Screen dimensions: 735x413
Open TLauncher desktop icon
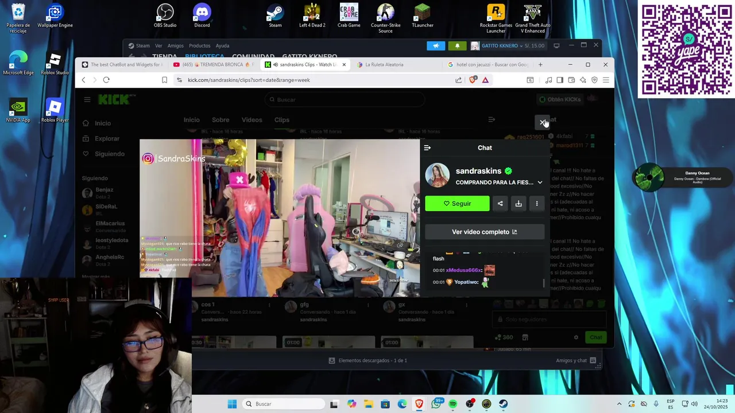tap(422, 16)
